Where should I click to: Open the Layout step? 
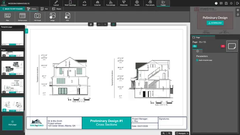[56, 3]
